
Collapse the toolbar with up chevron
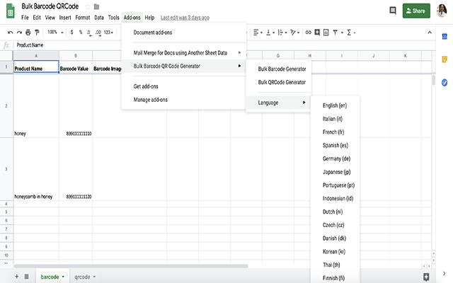430,33
